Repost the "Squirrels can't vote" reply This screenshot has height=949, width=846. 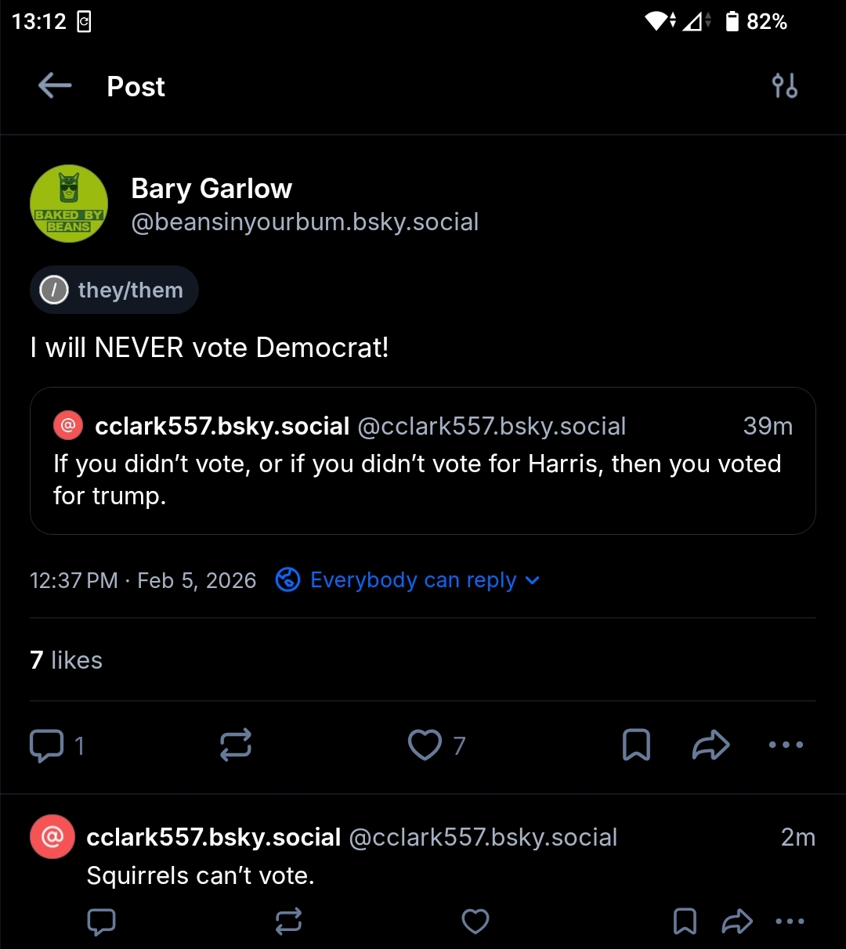click(288, 922)
